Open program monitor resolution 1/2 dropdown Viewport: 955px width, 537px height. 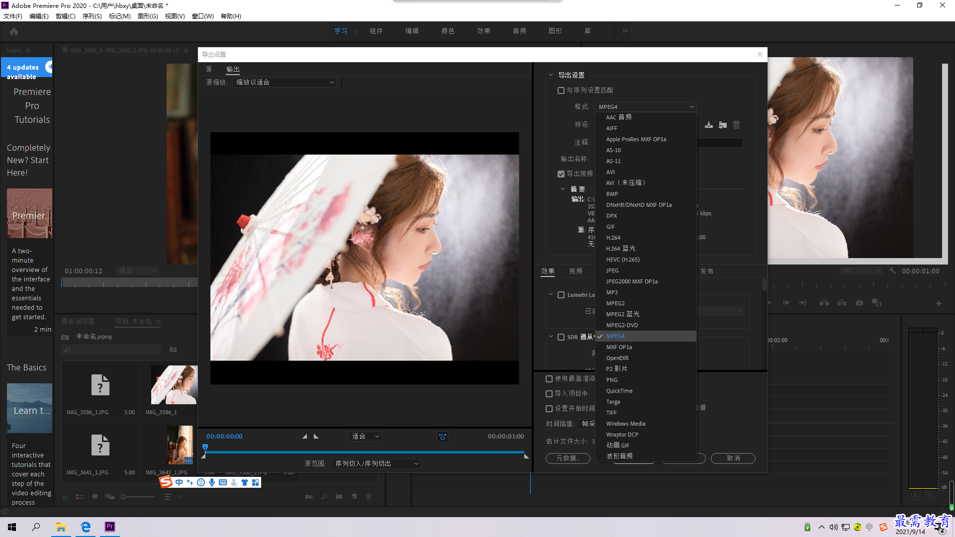(861, 270)
